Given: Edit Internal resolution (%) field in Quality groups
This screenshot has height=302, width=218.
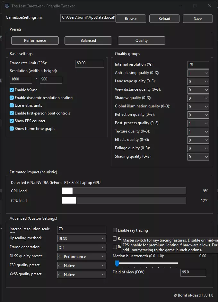Looking at the screenshot, I should coord(198,65).
